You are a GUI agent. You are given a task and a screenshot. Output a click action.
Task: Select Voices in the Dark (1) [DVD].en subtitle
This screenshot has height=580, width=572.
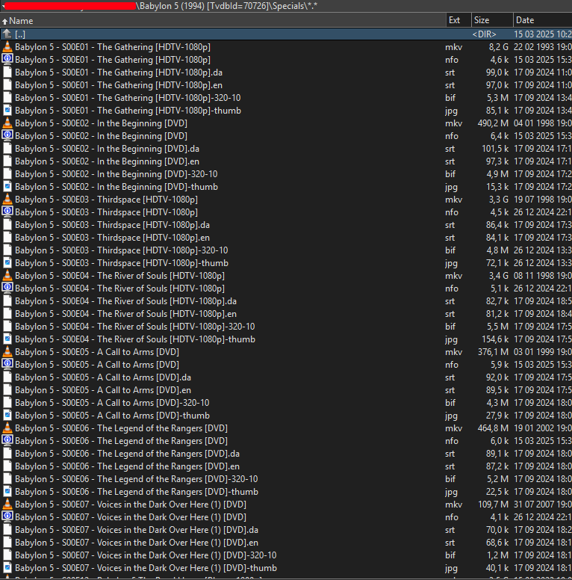(x=286, y=543)
